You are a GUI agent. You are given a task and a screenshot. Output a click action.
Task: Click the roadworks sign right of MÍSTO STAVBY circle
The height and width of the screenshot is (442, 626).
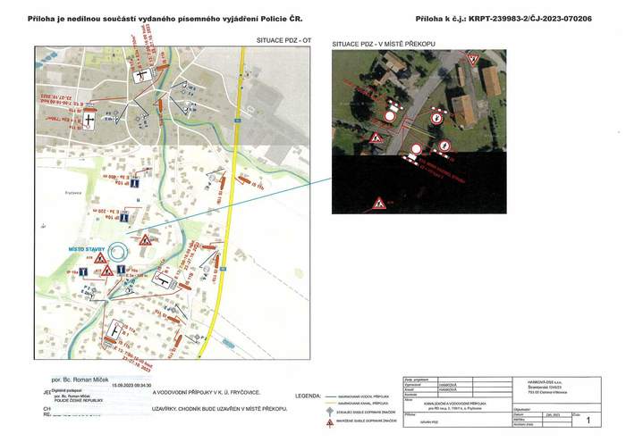click(144, 240)
